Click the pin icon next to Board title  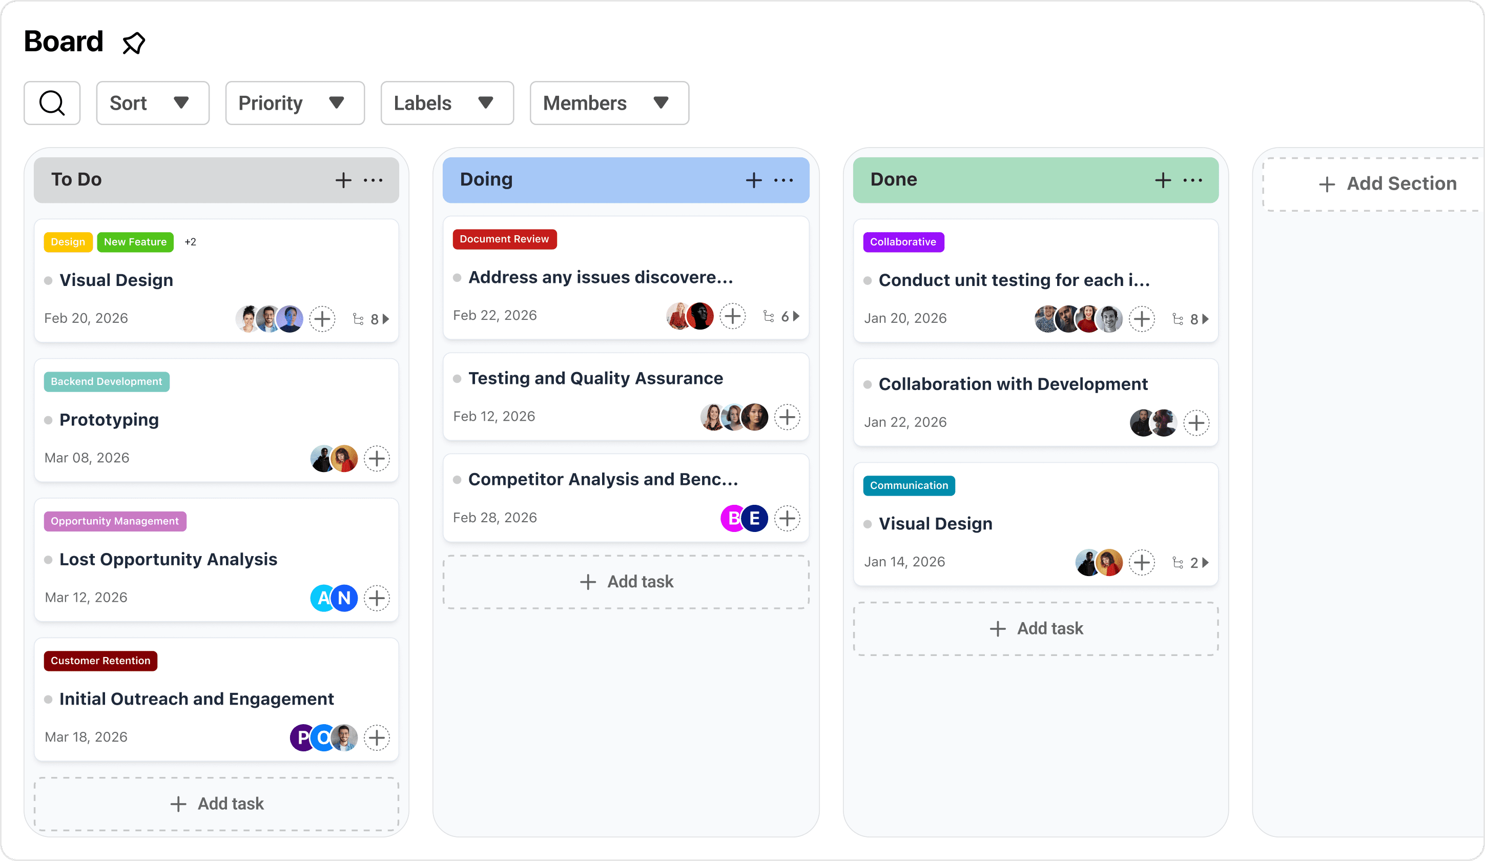(x=134, y=42)
